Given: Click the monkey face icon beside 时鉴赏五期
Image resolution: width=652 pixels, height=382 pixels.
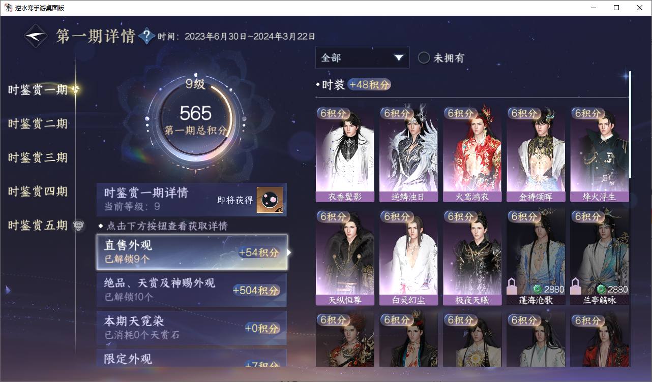Looking at the screenshot, I should [78, 226].
